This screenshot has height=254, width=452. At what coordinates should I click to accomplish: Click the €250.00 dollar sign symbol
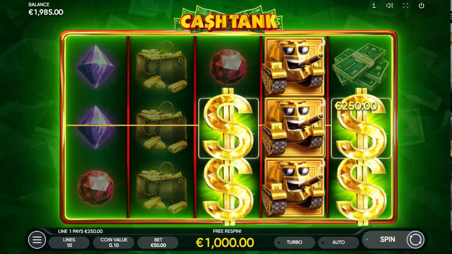click(361, 128)
